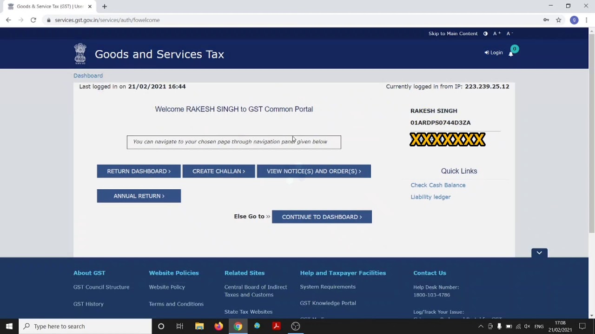Click the Indian national emblem logo
Image resolution: width=595 pixels, height=334 pixels.
tap(80, 54)
